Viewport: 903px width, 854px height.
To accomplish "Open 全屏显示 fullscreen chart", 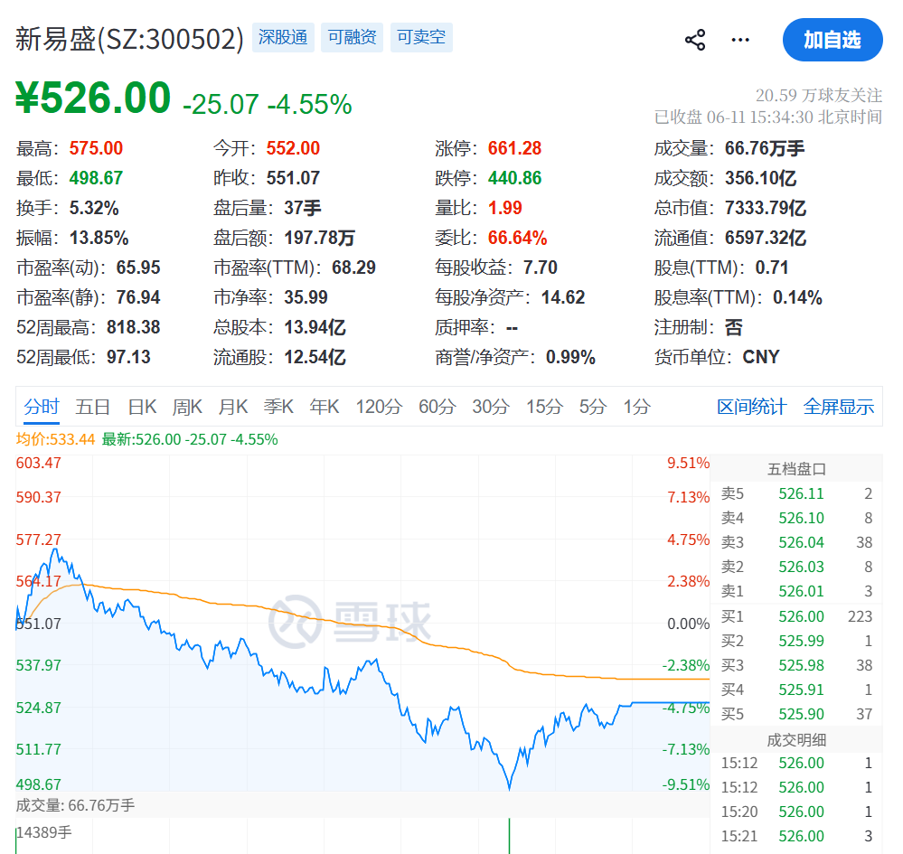I will [839, 408].
